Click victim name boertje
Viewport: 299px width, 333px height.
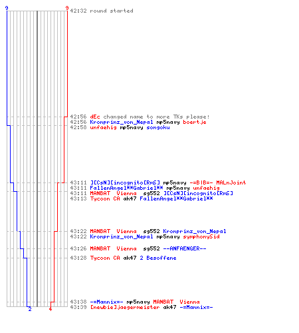pyautogui.click(x=195, y=122)
